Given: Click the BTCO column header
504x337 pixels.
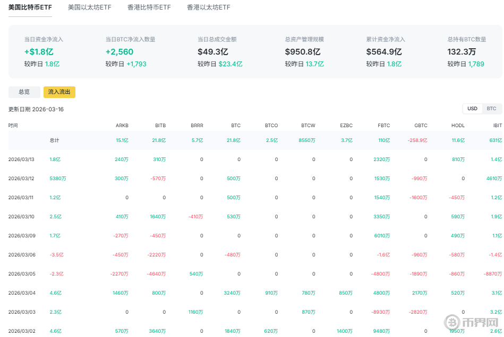Looking at the screenshot, I should coord(271,126).
